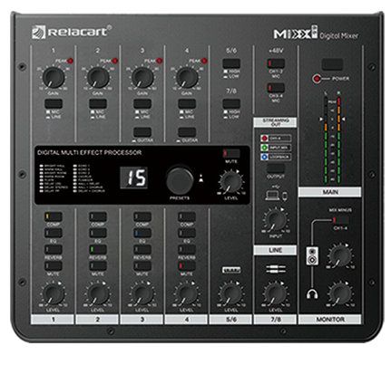Adjust the headphones level knob

[x=340, y=293]
